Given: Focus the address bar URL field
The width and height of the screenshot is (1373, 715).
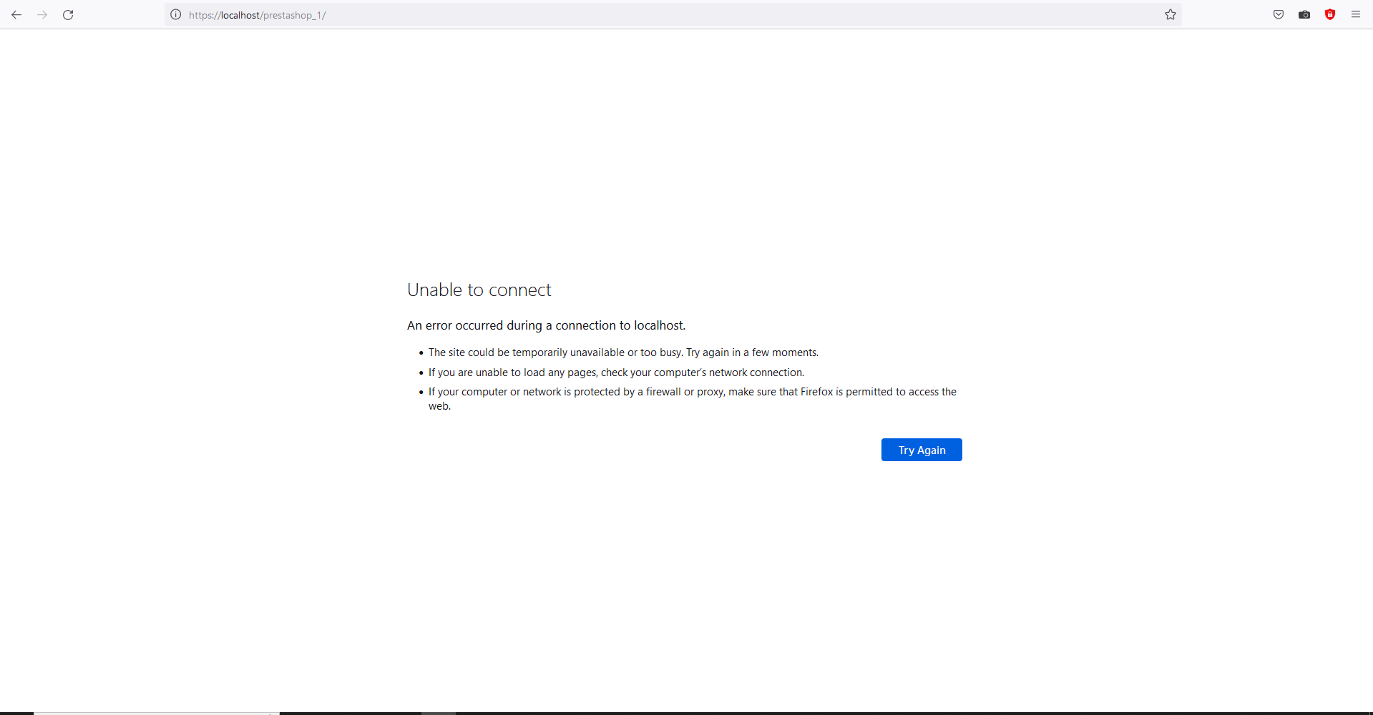Looking at the screenshot, I should click(672, 14).
